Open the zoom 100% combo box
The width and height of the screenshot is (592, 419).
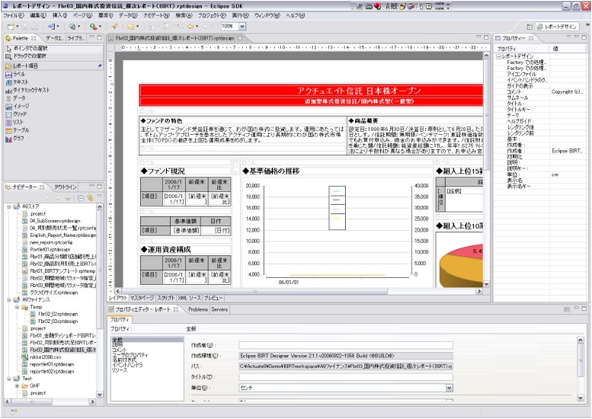(x=242, y=26)
